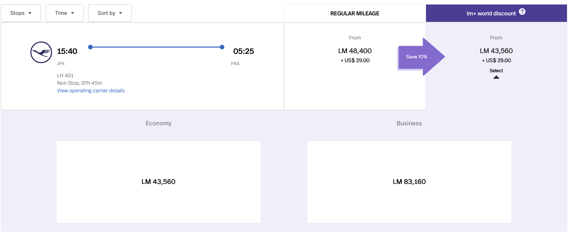Image resolution: width=570 pixels, height=234 pixels.
Task: Click the arrival dot on the flight timeline
Action: pyautogui.click(x=222, y=47)
